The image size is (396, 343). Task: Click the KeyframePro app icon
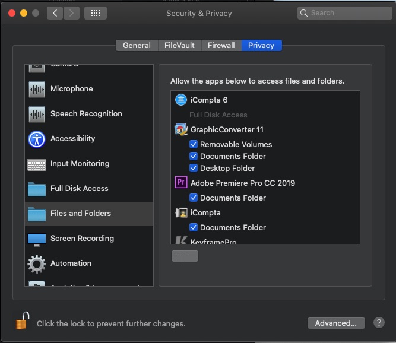click(181, 240)
